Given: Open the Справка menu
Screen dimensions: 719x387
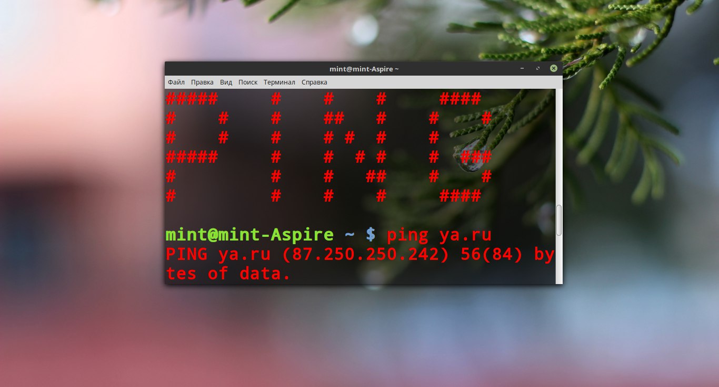Looking at the screenshot, I should 314,82.
